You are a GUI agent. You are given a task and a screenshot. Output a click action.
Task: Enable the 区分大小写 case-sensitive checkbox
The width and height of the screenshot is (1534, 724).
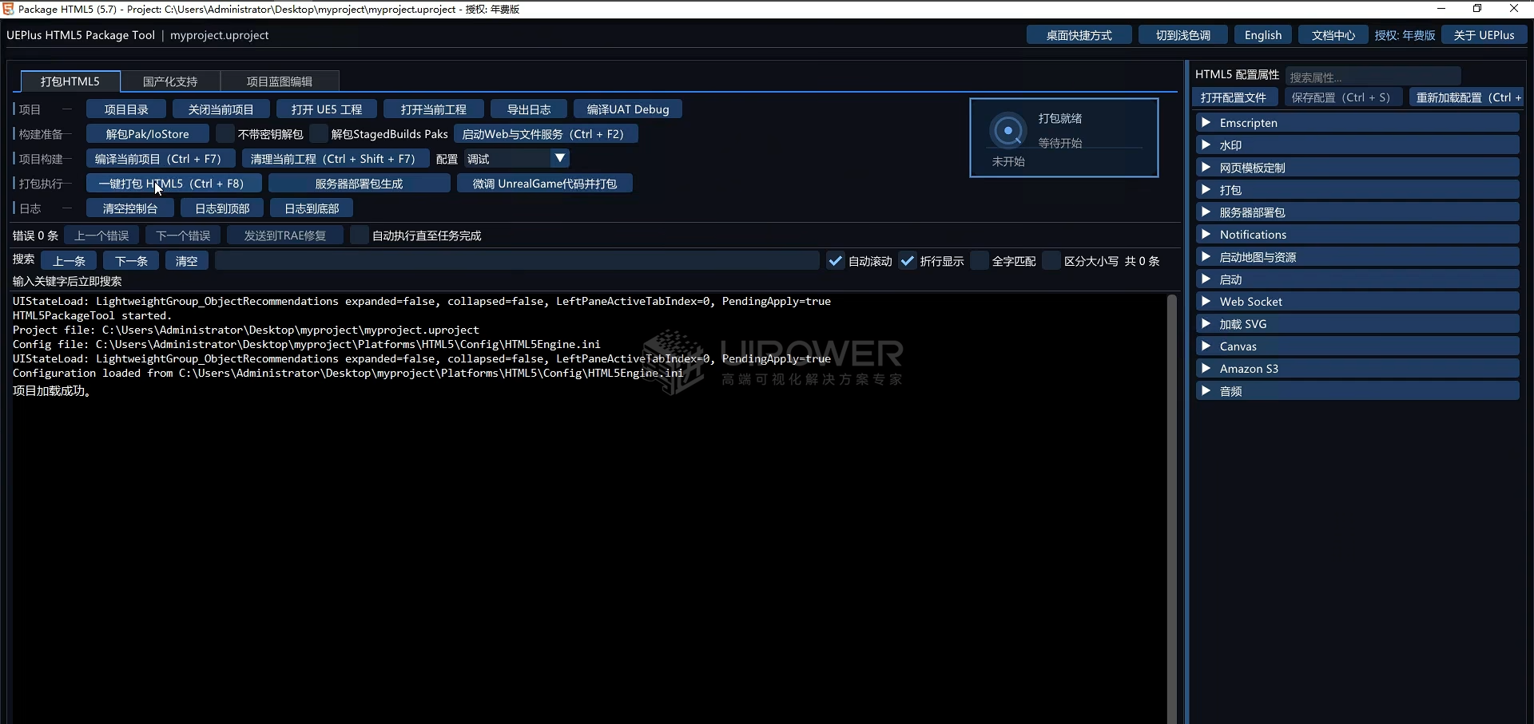tap(1051, 261)
